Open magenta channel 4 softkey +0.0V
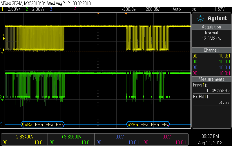The width and height of the screenshot is (232, 146). [x=165, y=140]
